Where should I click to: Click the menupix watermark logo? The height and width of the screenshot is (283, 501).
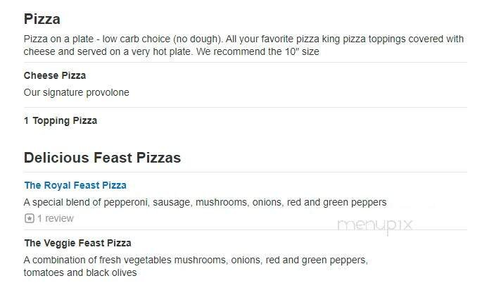(x=374, y=225)
